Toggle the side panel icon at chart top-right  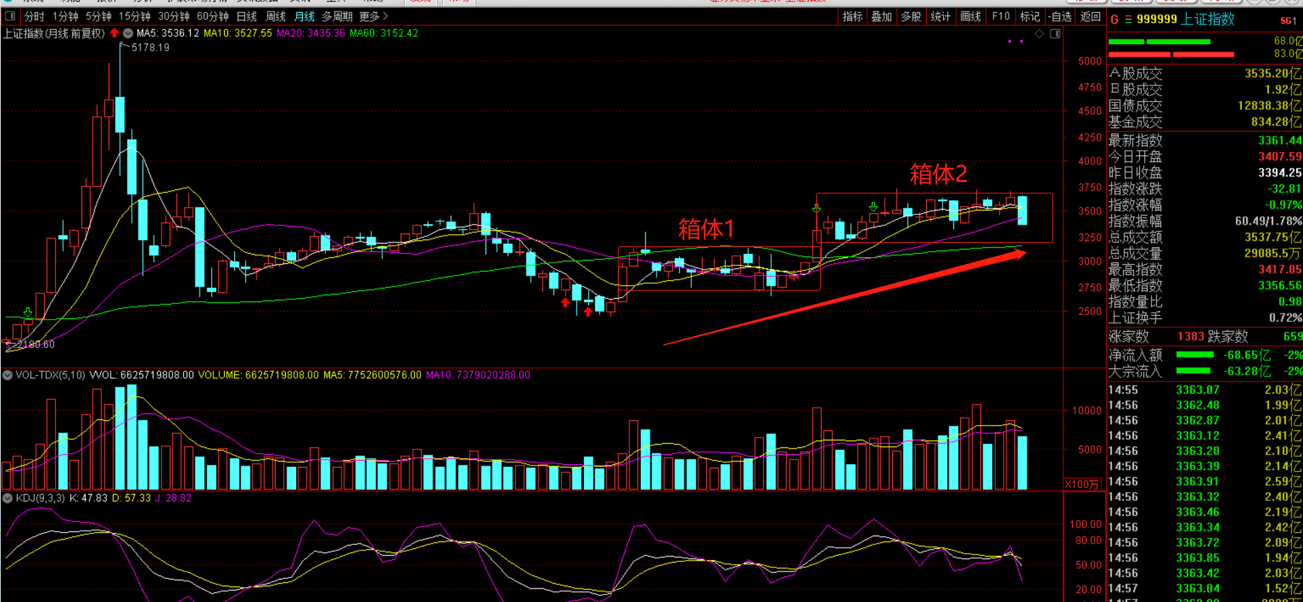(x=1055, y=34)
